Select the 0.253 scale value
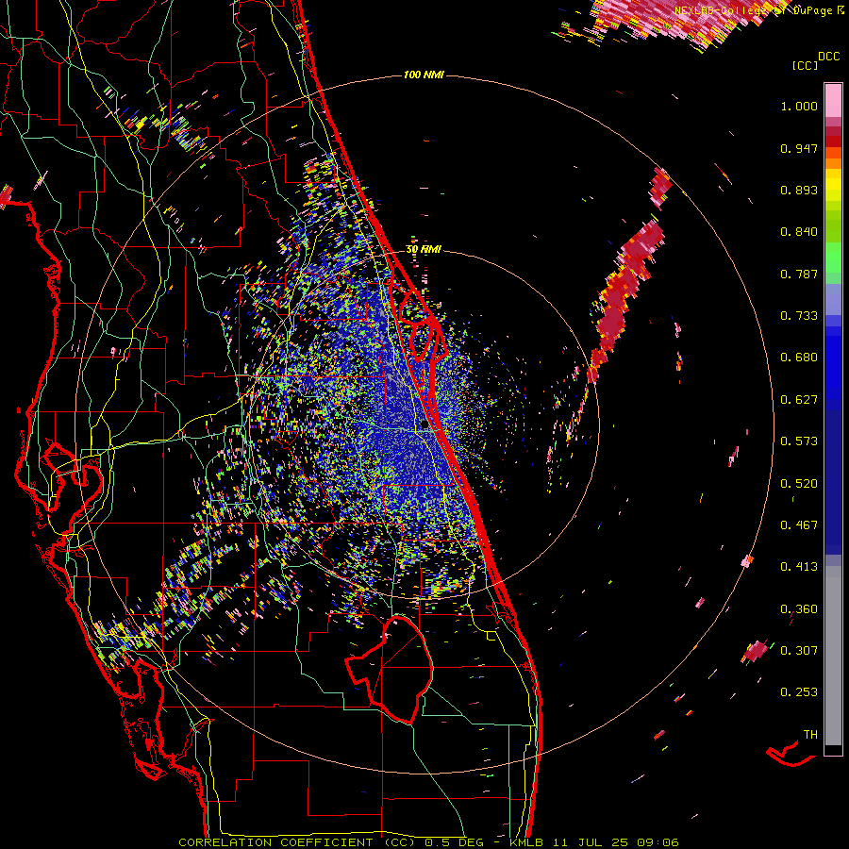Image resolution: width=849 pixels, height=849 pixels. coord(799,692)
